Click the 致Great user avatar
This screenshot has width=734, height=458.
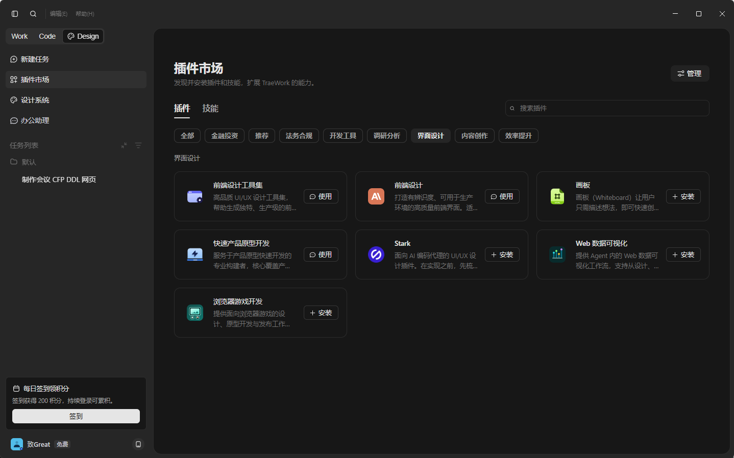click(x=17, y=444)
